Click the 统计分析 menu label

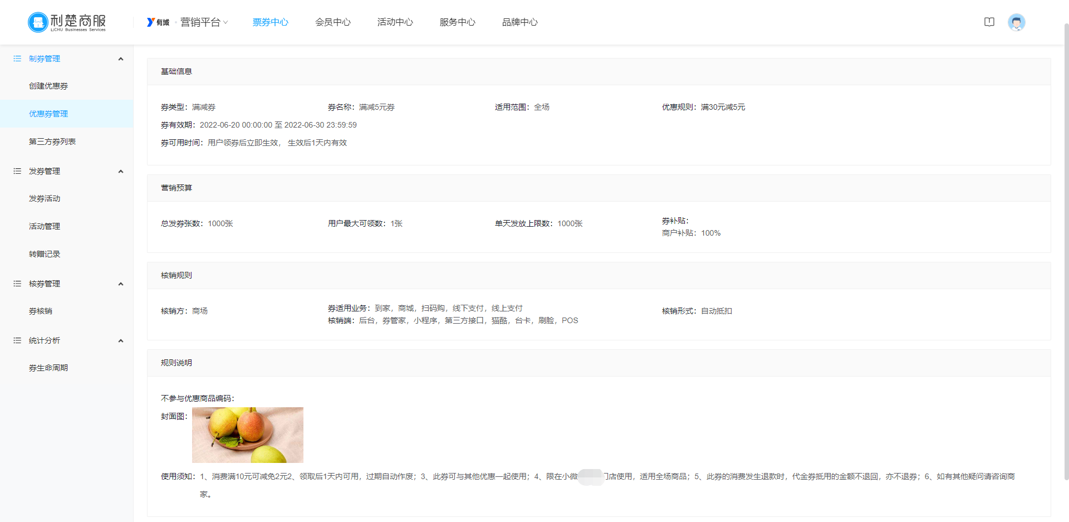(45, 340)
